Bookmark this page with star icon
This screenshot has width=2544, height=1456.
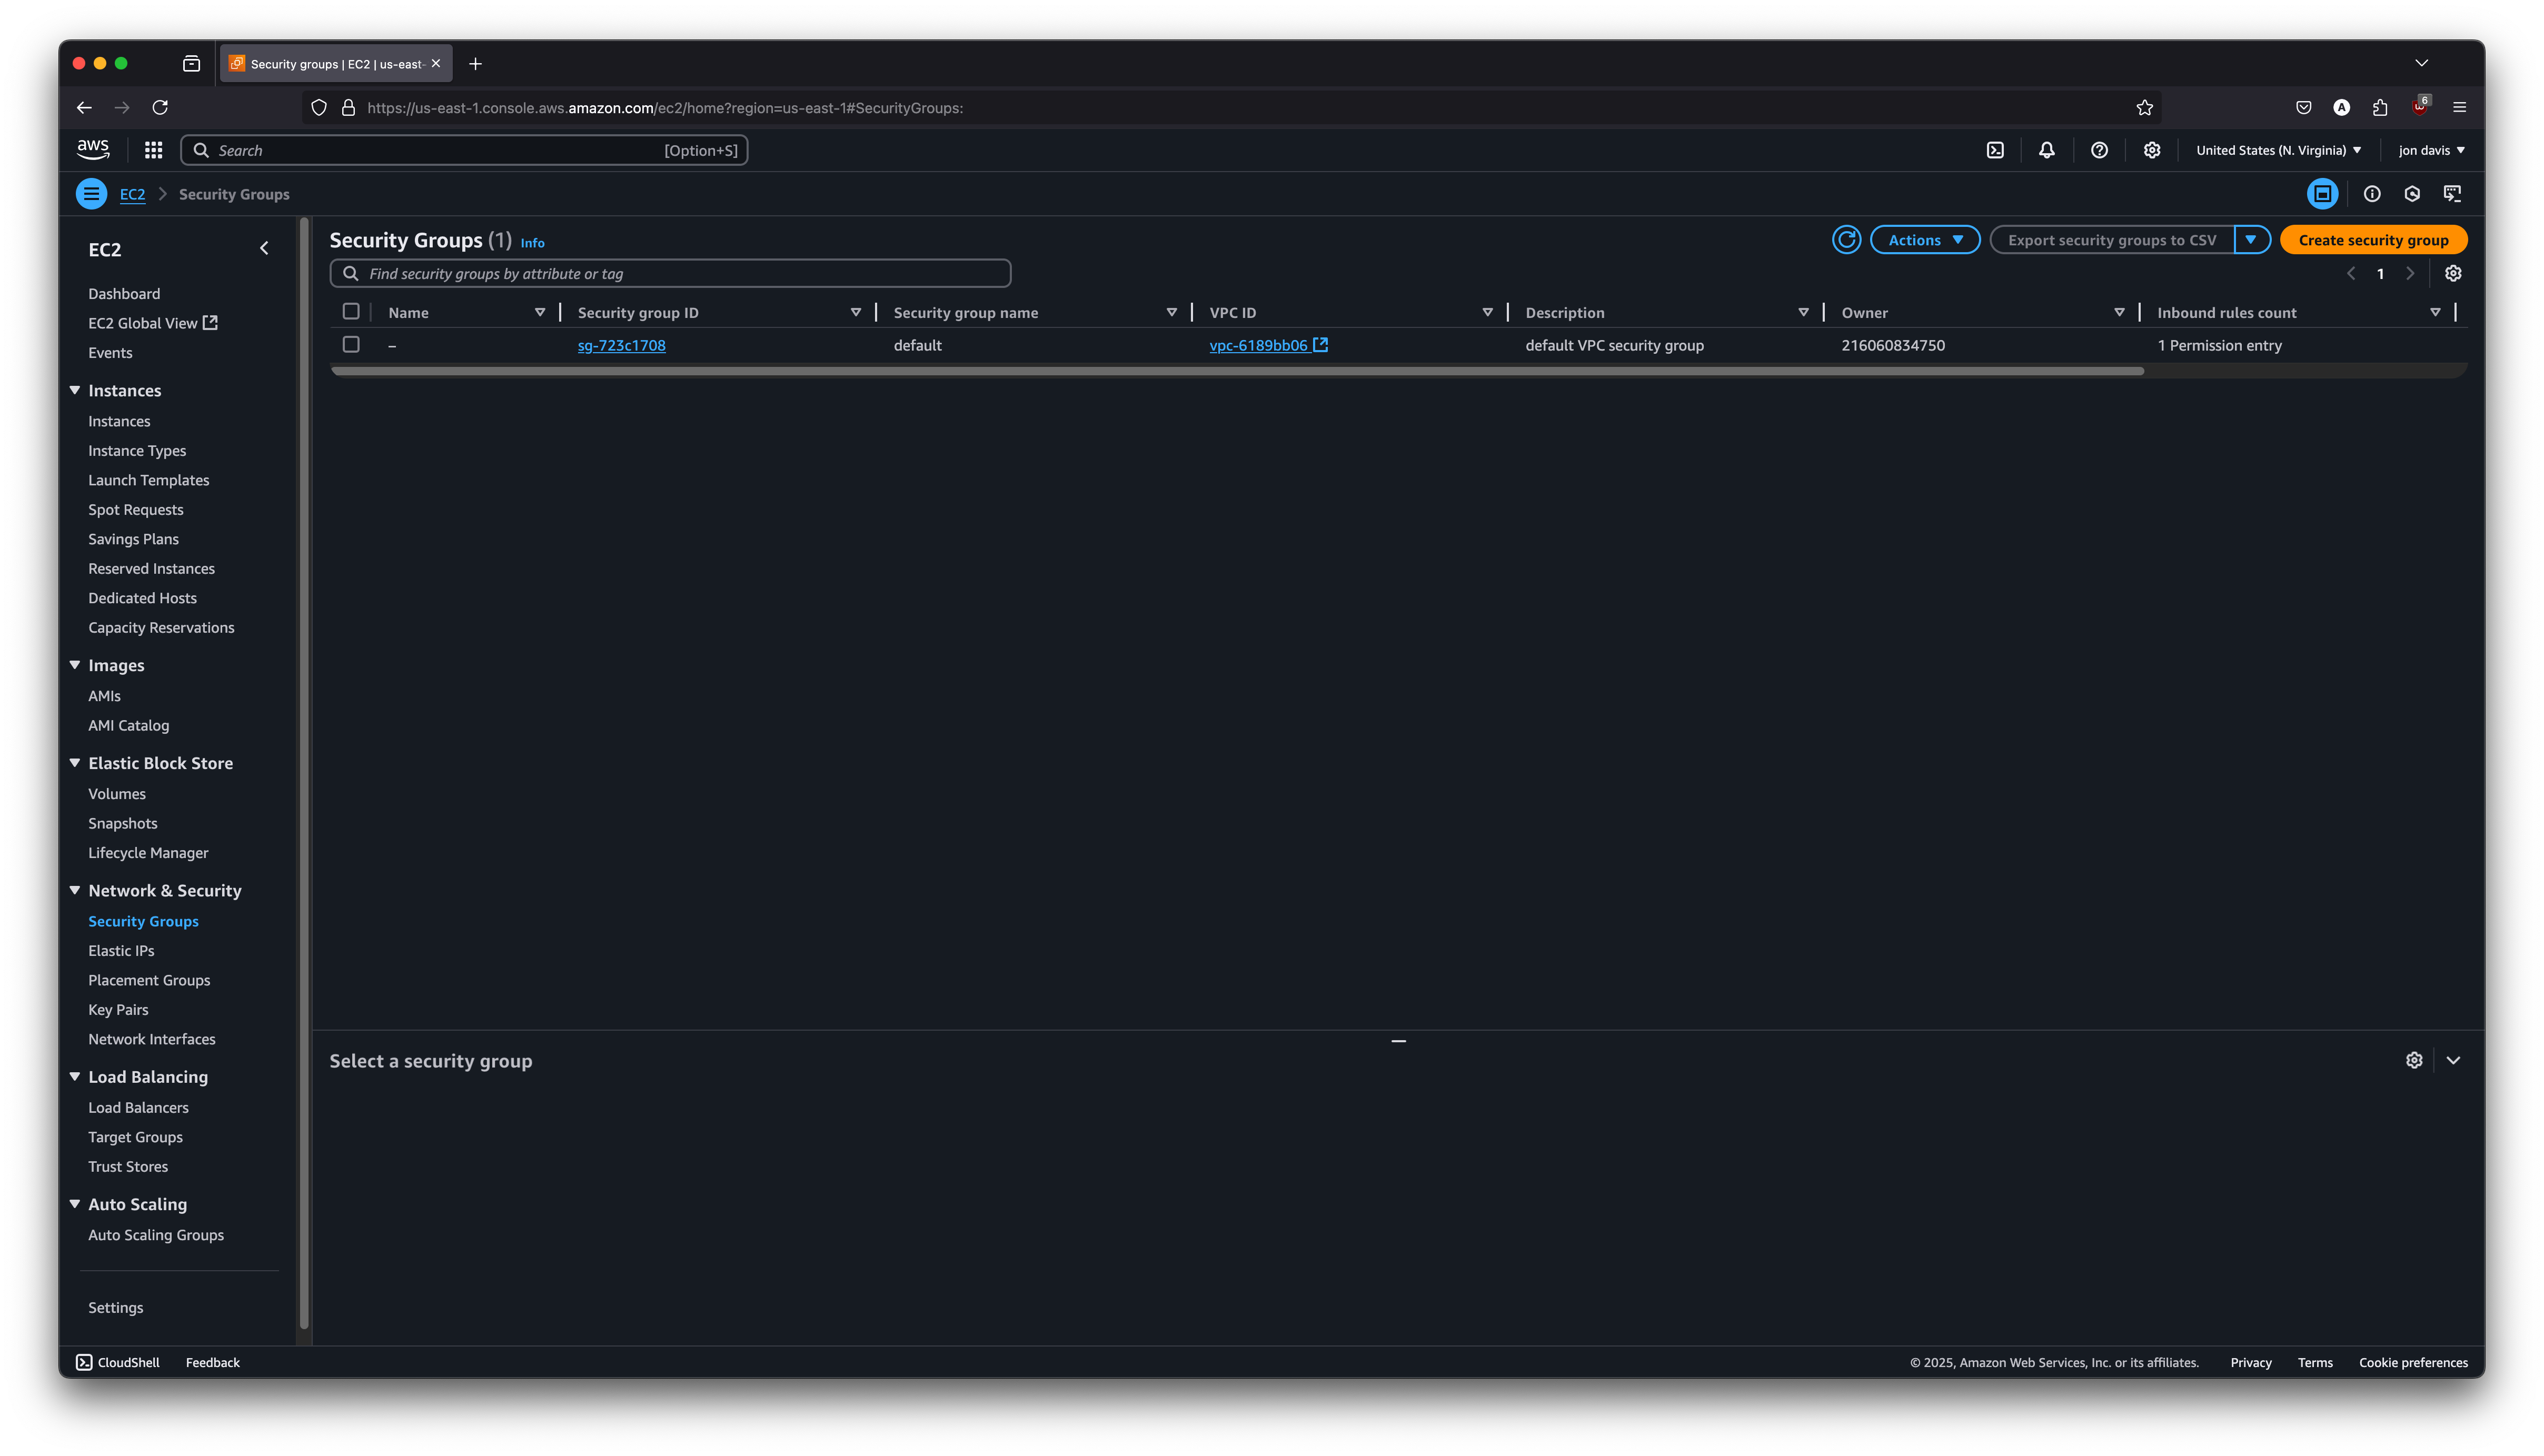click(2144, 107)
